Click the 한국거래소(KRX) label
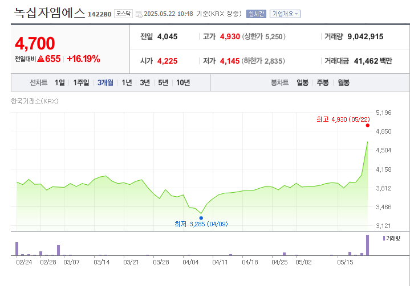Viewport: 410px width, 286px height. point(35,101)
